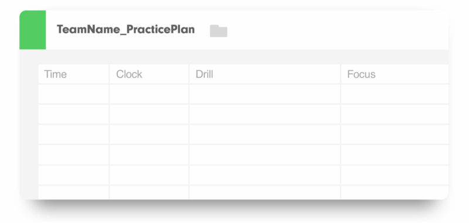Select the first empty cell under Focus

click(395, 94)
